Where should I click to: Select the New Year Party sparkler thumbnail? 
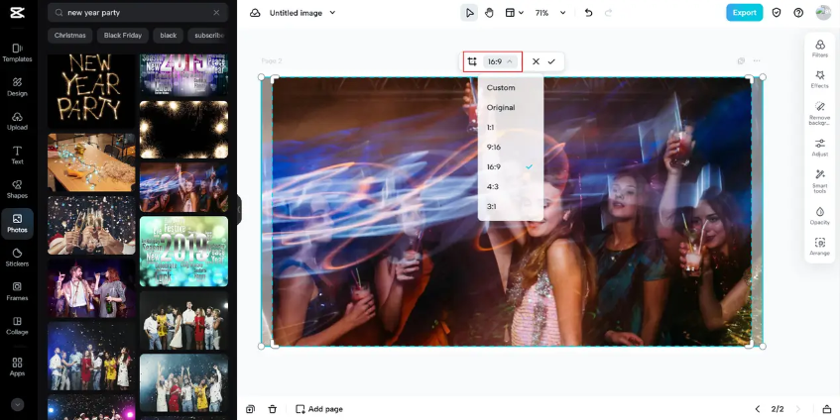(91, 90)
